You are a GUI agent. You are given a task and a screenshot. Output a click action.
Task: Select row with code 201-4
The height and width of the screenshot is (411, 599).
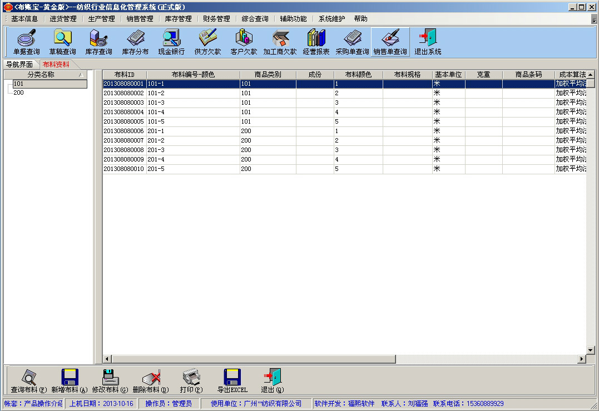point(345,159)
